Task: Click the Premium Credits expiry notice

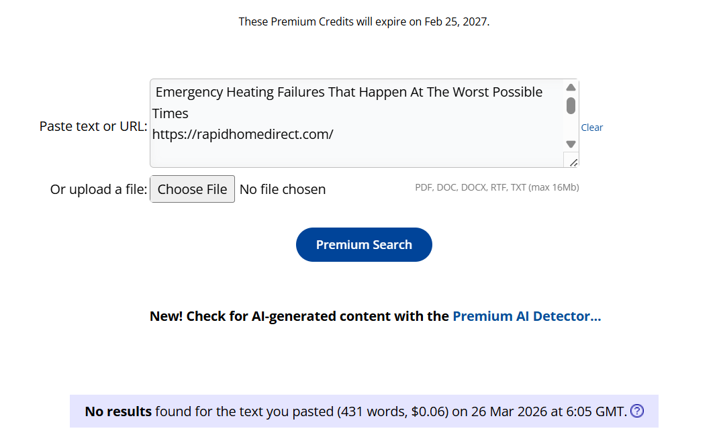Action: 364,21
